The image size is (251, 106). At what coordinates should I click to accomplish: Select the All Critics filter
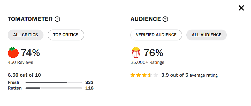[x=26, y=35]
